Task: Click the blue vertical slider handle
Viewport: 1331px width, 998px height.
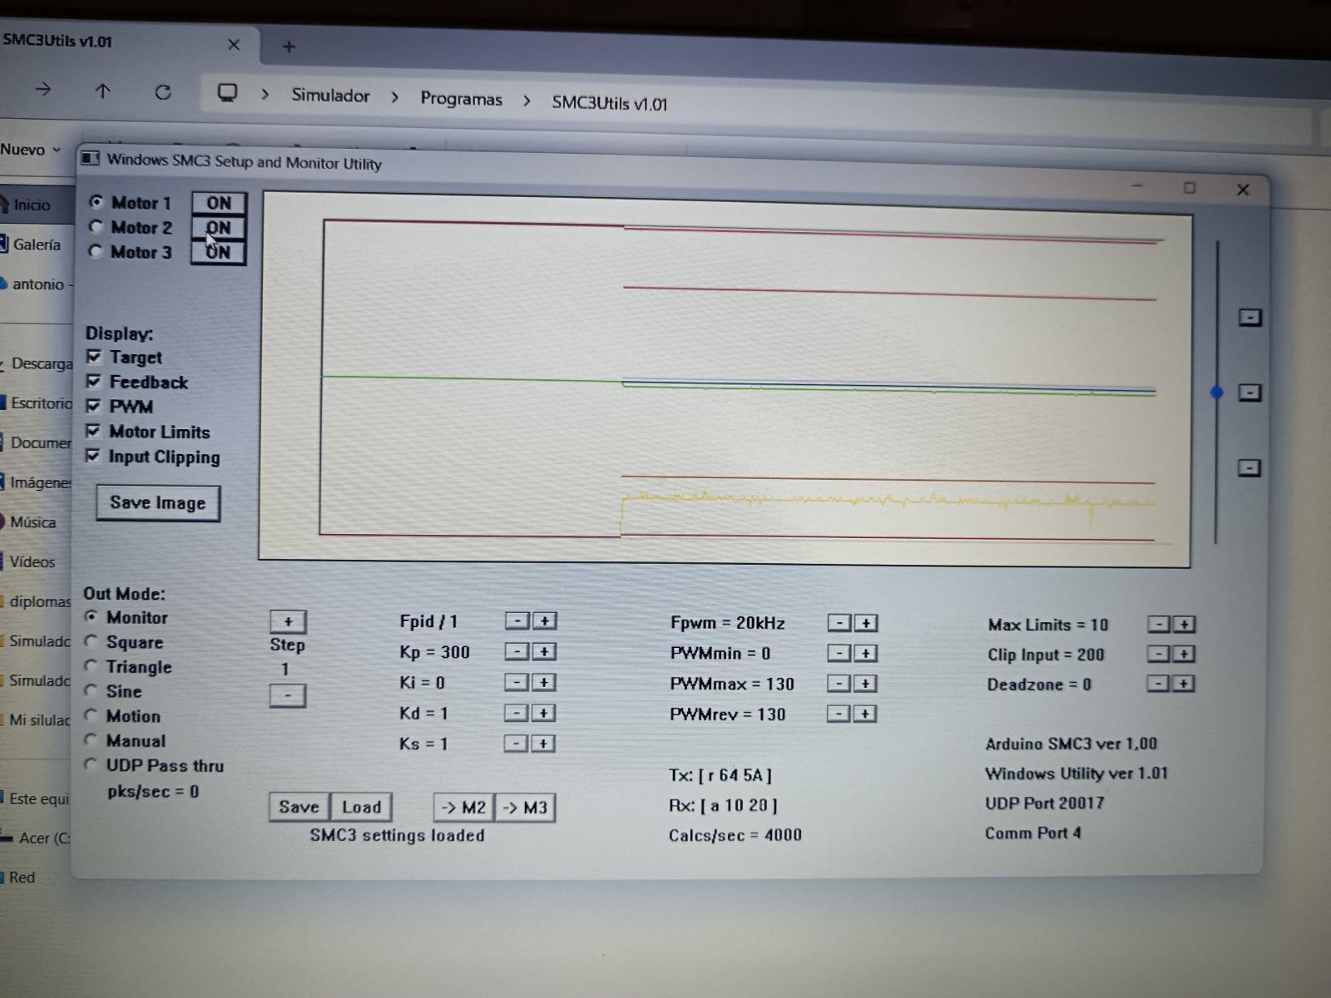Action: point(1217,392)
